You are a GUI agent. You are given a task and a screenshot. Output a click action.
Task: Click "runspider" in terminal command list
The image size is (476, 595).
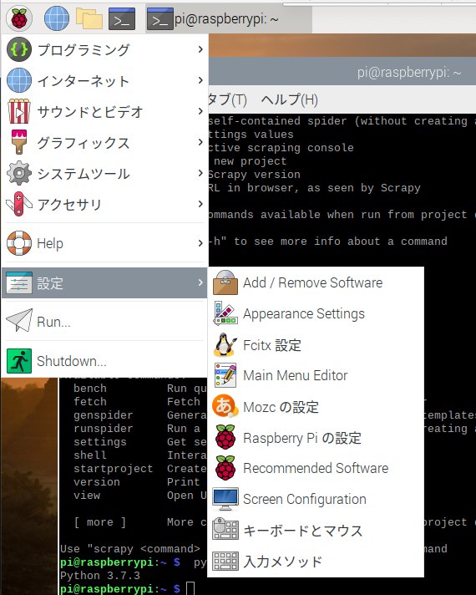coord(104,429)
